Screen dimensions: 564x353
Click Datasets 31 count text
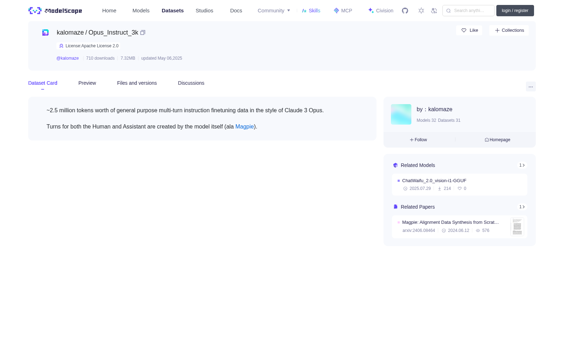[449, 120]
